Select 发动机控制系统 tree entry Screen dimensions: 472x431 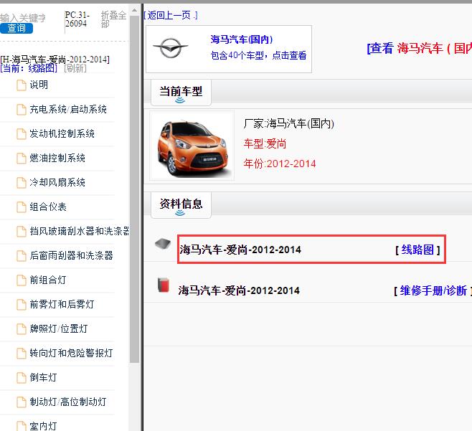pos(62,133)
